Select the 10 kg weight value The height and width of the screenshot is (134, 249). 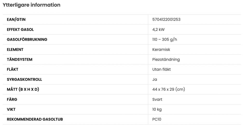[x=157, y=109]
